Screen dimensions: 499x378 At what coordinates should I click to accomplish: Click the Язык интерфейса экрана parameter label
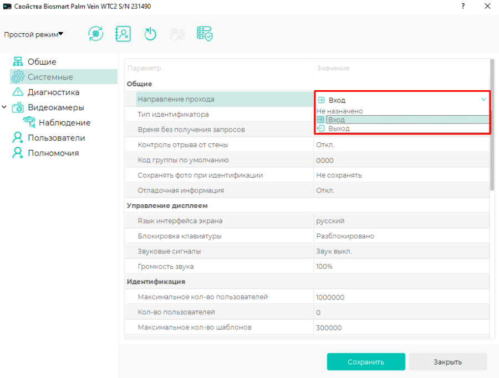[180, 221]
